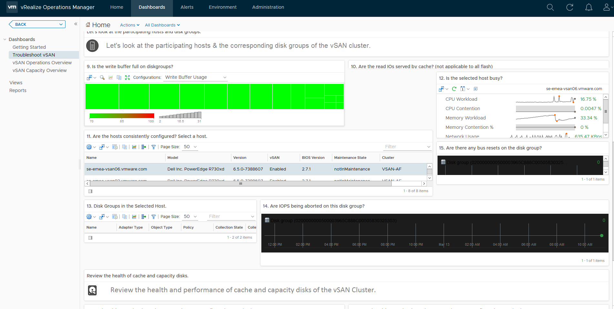The height and width of the screenshot is (309, 614).
Task: Open the filter funnel in widget 13
Action: tap(154, 217)
